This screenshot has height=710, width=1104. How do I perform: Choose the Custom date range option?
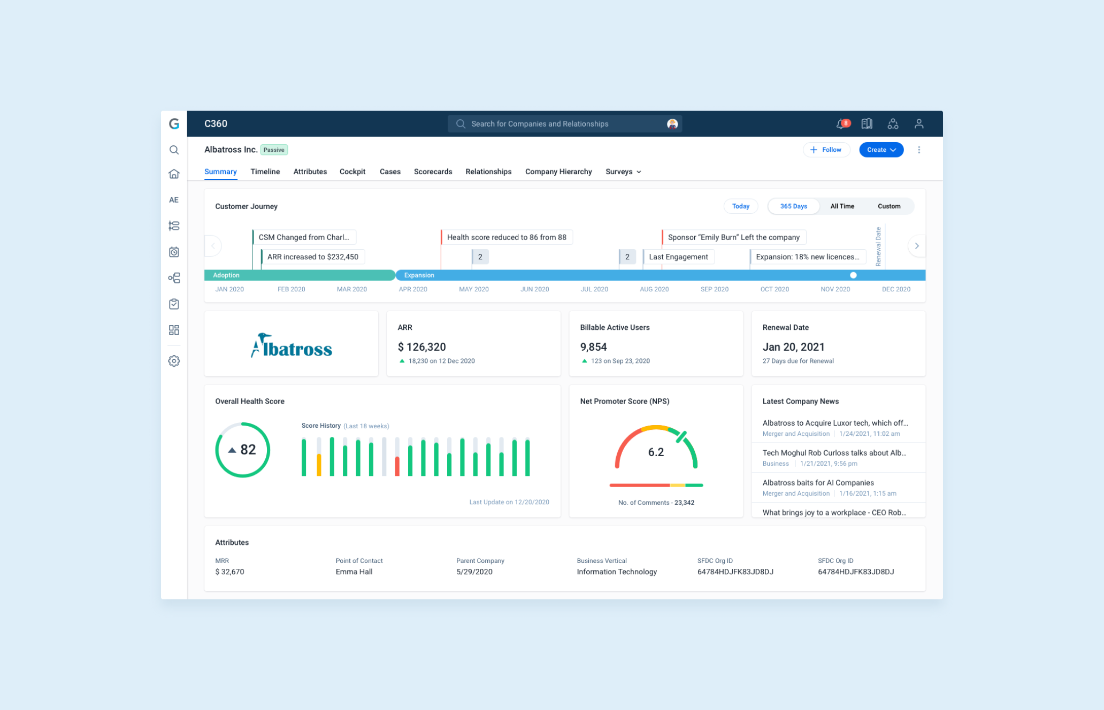888,206
